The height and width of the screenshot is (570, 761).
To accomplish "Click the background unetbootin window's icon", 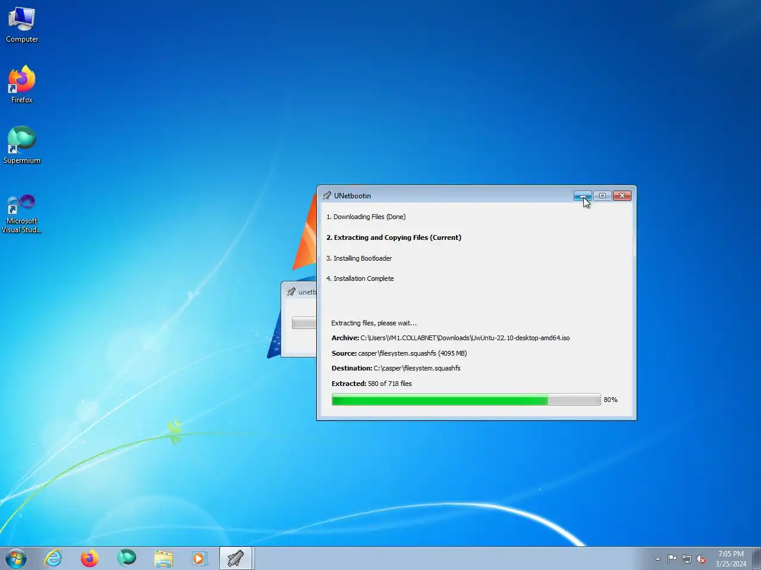I will [x=291, y=292].
